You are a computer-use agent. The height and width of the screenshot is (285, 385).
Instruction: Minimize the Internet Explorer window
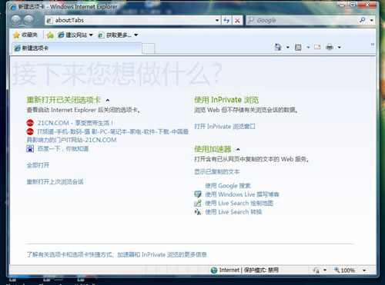[x=343, y=5]
